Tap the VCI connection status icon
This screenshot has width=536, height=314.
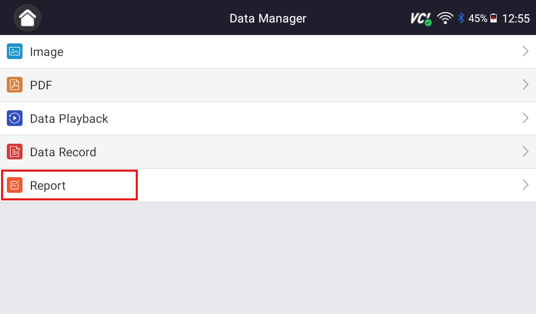click(x=421, y=19)
